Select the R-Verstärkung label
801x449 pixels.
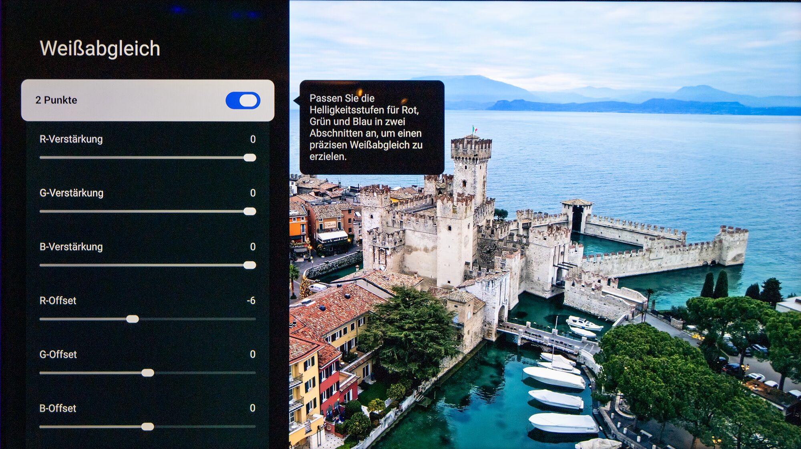(71, 139)
